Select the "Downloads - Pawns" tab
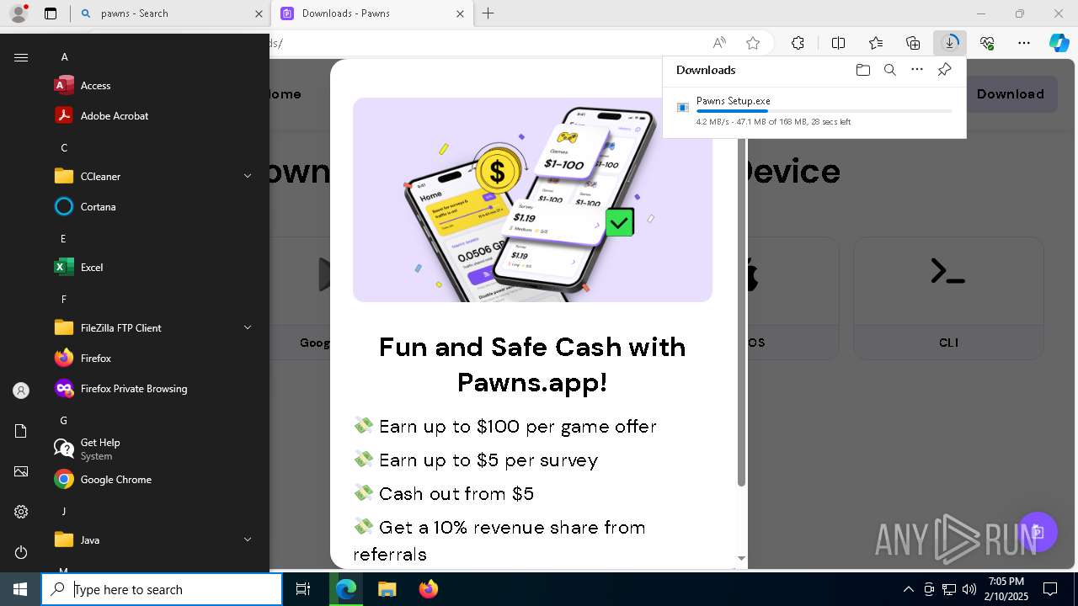 372,13
